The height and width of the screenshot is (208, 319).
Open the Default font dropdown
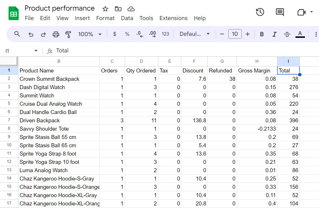coord(195,34)
